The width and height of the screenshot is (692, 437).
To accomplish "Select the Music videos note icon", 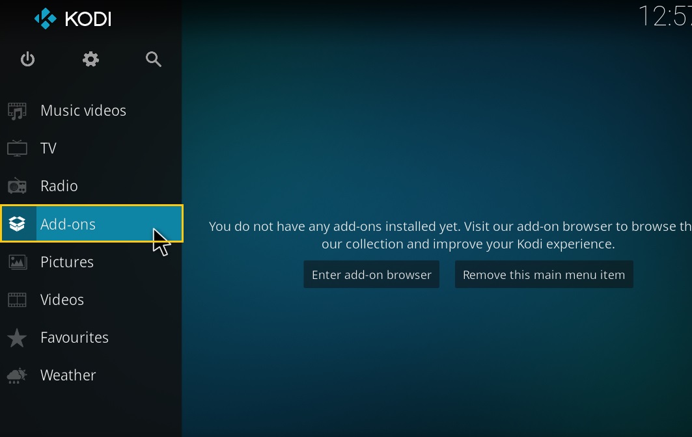I will [16, 110].
